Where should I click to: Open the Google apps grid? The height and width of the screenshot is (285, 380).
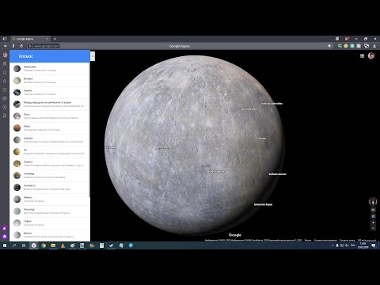[x=362, y=55]
